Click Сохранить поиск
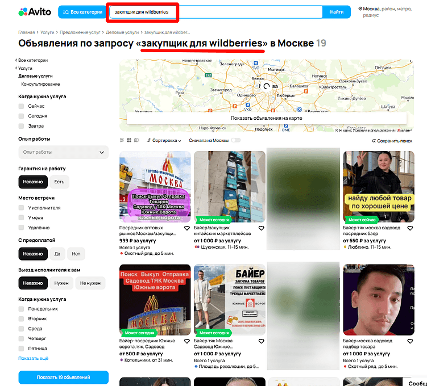The height and width of the screenshot is (386, 427). [x=392, y=141]
